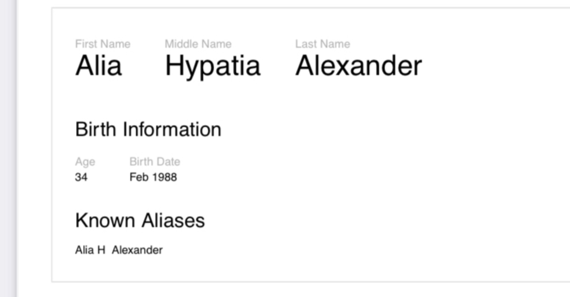Screen dimensions: 570x297
Task: Click the gray sidebar strip at left
Action: coord(8,148)
